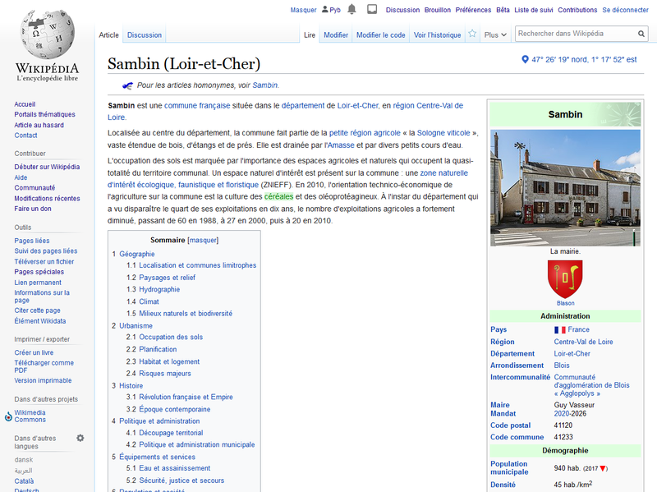The width and height of the screenshot is (657, 492).
Task: Open the notifications bell icon
Action: click(352, 9)
